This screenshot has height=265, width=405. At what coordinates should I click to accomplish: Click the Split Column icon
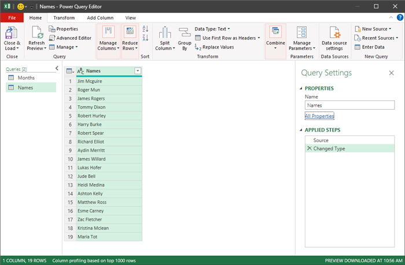coord(164,32)
